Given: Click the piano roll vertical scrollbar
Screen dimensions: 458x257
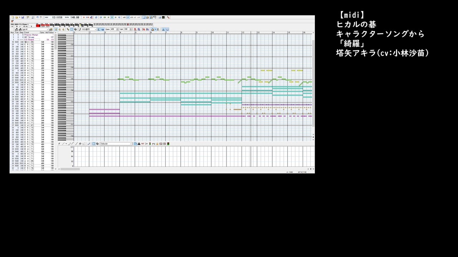Looking at the screenshot, I should pyautogui.click(x=313, y=84).
